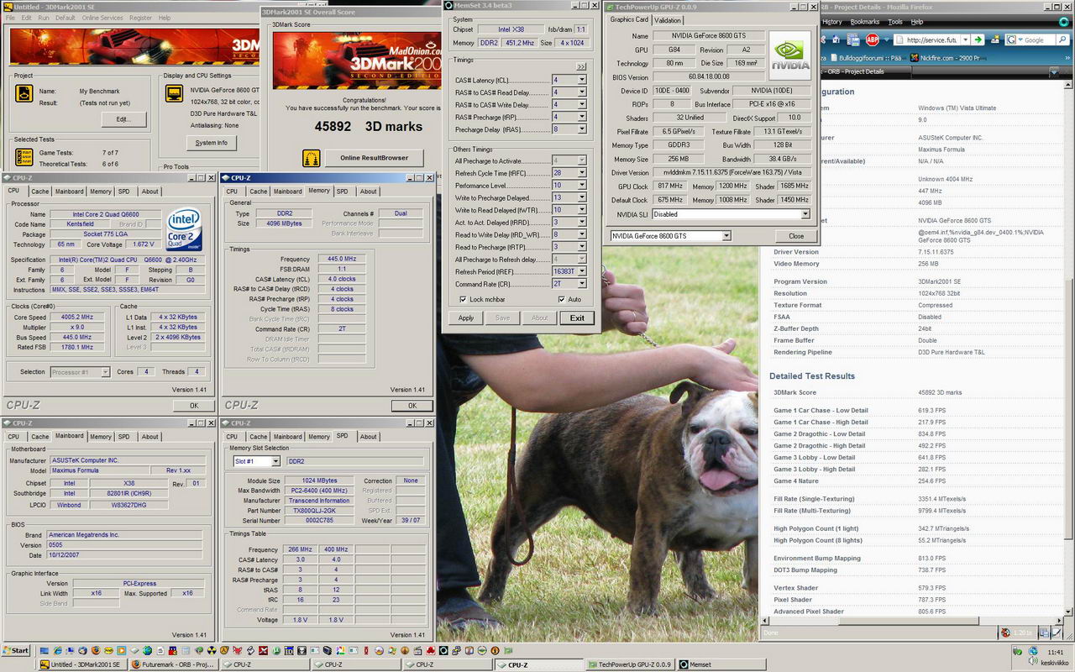The image size is (1075, 672).
Task: Click the radiation symbol Quick Launch icon
Action: coord(212,650)
